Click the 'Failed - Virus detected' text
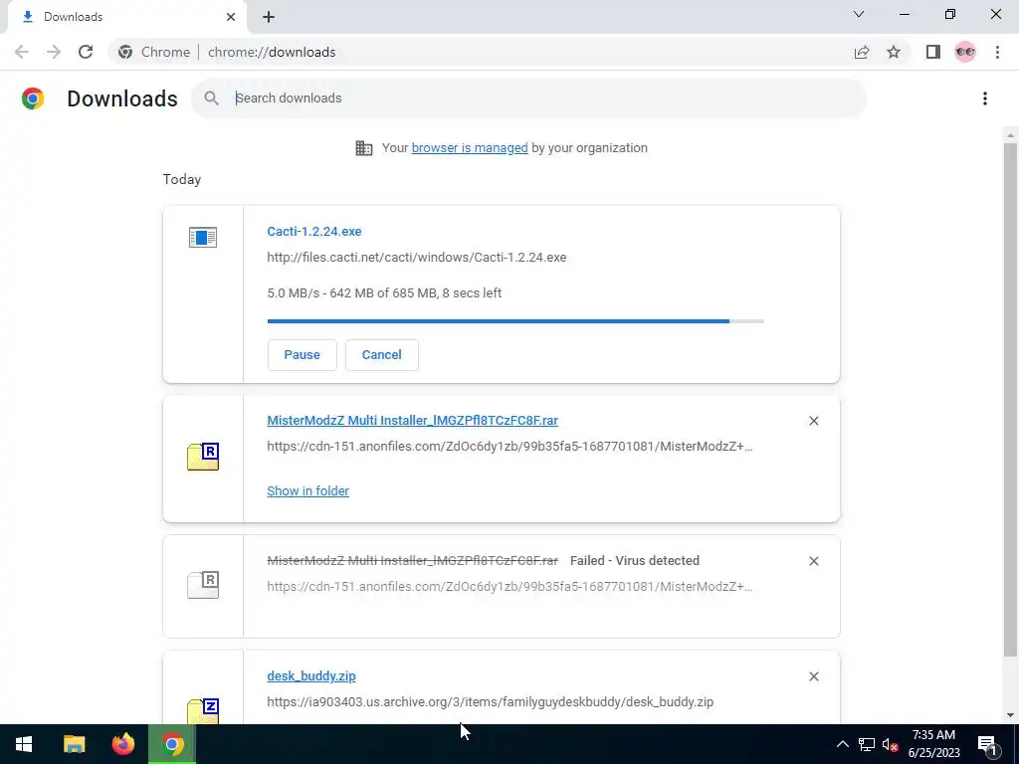Screen dimensions: 1019x764 coord(634,561)
